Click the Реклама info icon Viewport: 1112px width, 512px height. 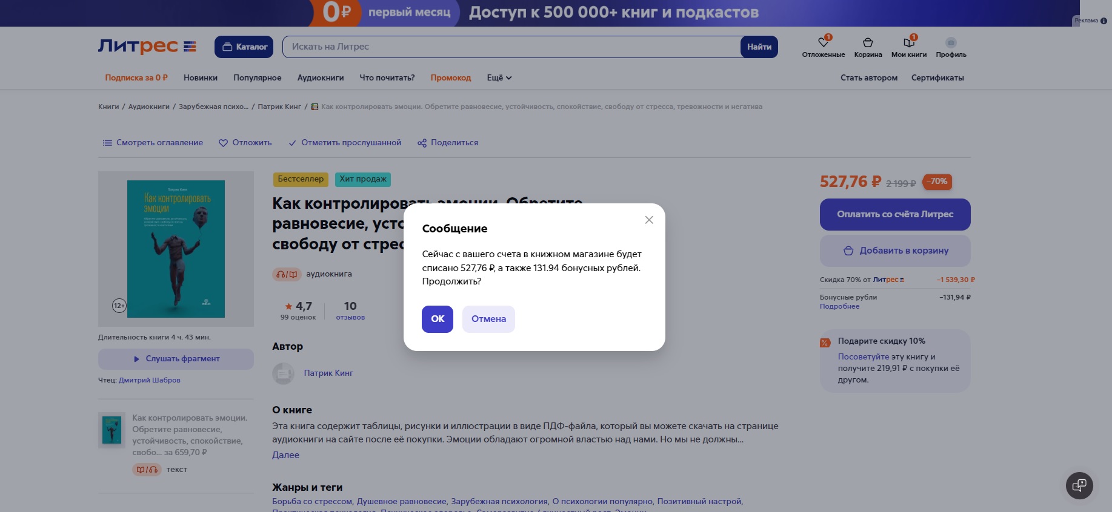1104,21
